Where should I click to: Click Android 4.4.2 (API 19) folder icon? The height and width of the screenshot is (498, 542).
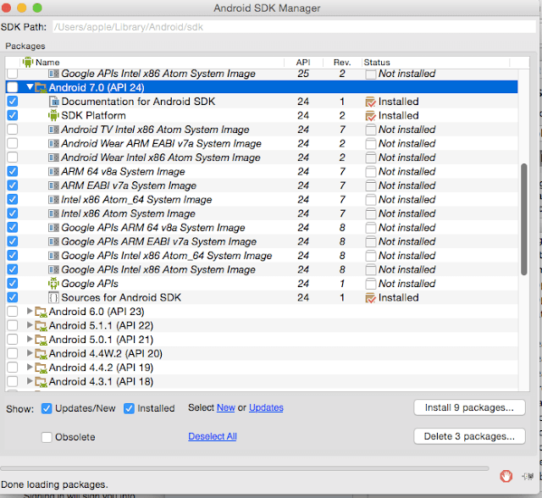click(x=41, y=368)
